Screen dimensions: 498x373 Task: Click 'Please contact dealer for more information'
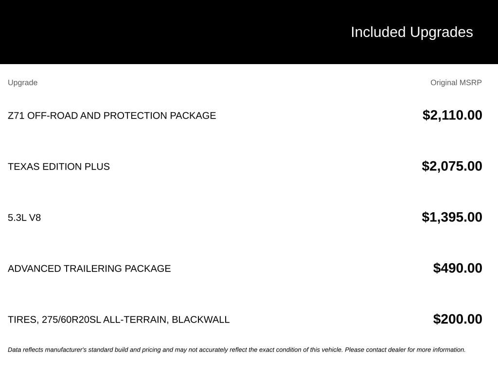tap(405, 350)
